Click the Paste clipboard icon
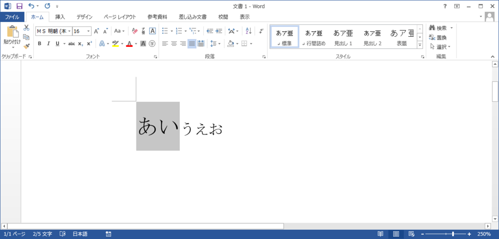Screen dimensions: 499x239 pos(12,32)
